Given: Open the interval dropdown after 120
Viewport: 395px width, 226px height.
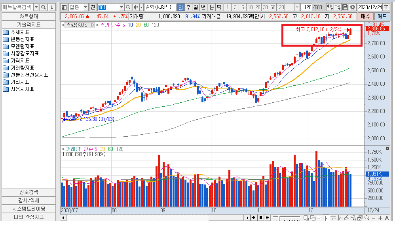Looking at the screenshot, I should point(297,7).
